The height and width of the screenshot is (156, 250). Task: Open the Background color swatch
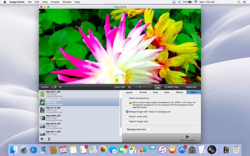click(x=149, y=129)
